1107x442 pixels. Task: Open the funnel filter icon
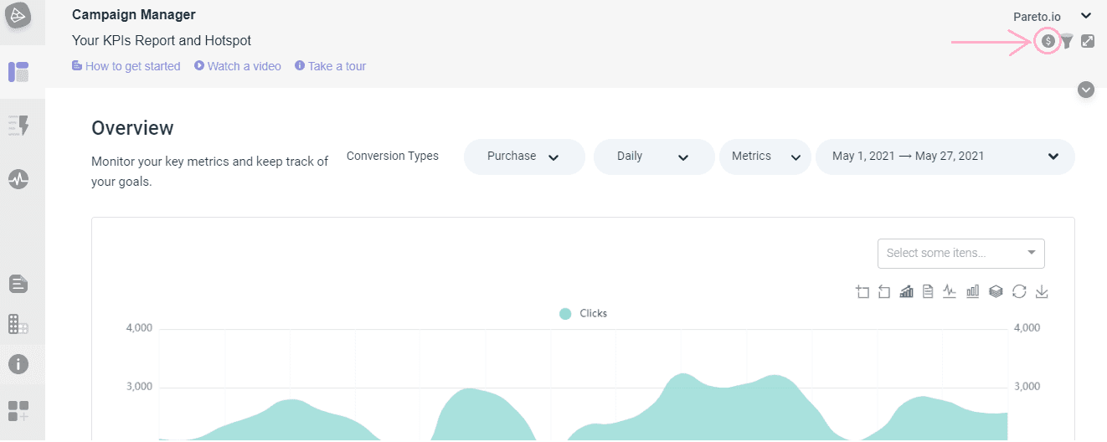click(x=1067, y=40)
